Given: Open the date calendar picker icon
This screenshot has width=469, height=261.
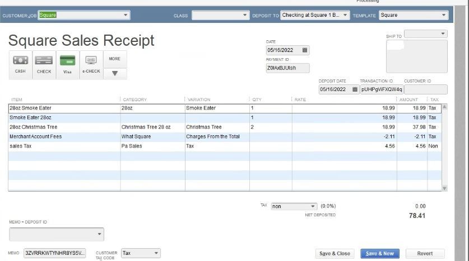Looking at the screenshot, I should coord(305,50).
